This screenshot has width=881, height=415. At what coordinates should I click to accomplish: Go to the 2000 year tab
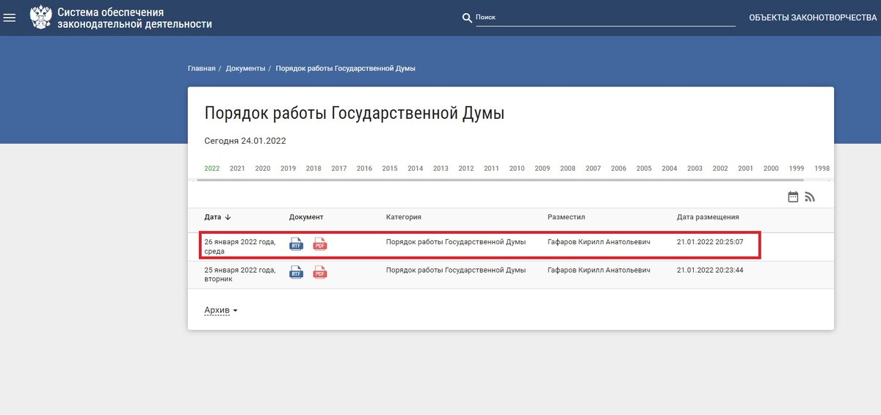click(771, 168)
